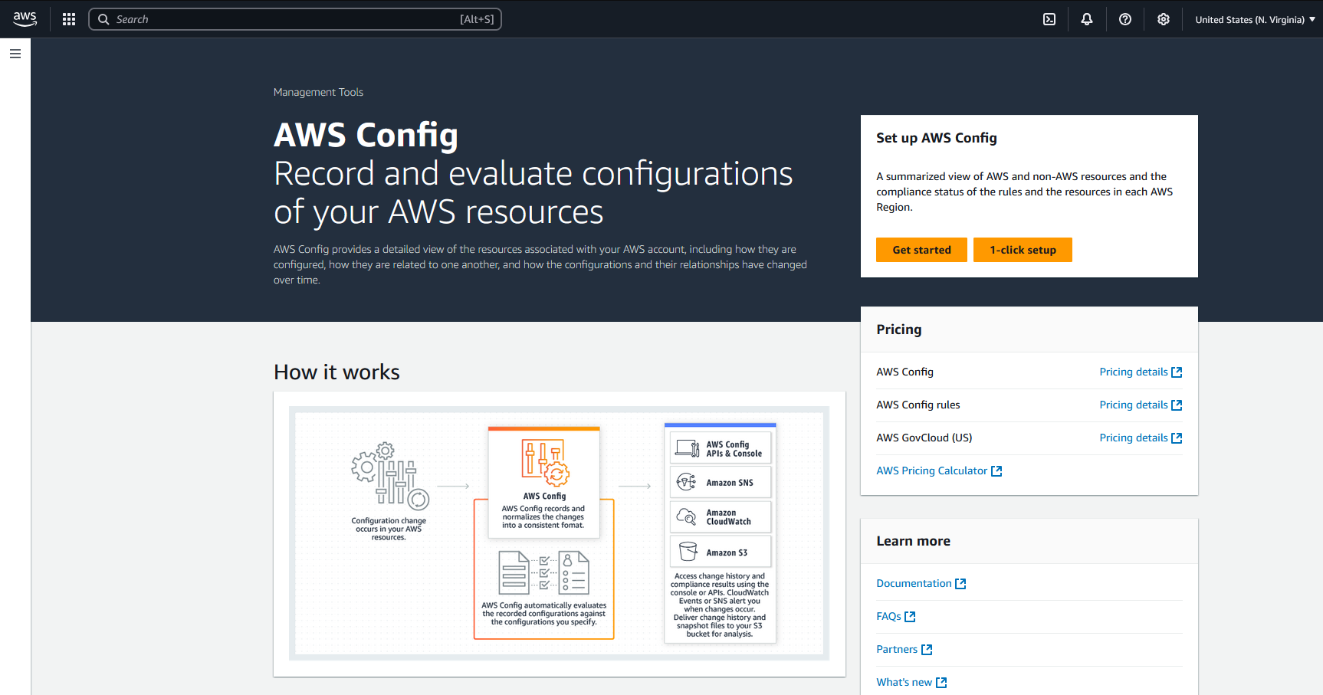Click the external link icon beside What's new

pos(941,683)
